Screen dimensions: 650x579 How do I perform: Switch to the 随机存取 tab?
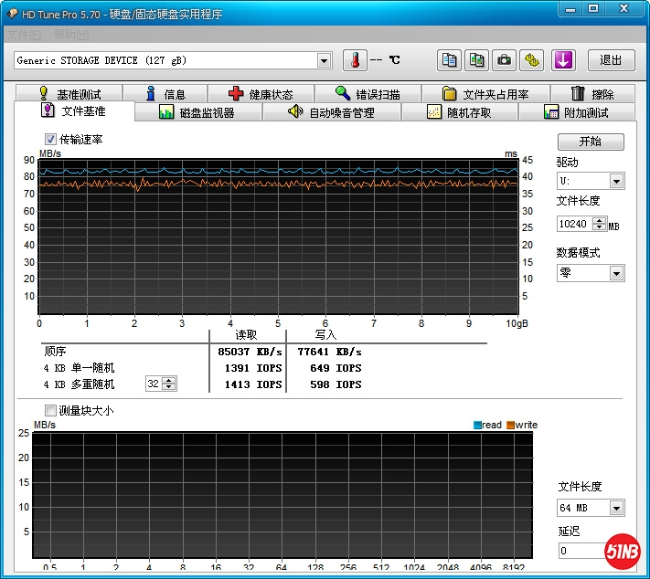pos(460,112)
